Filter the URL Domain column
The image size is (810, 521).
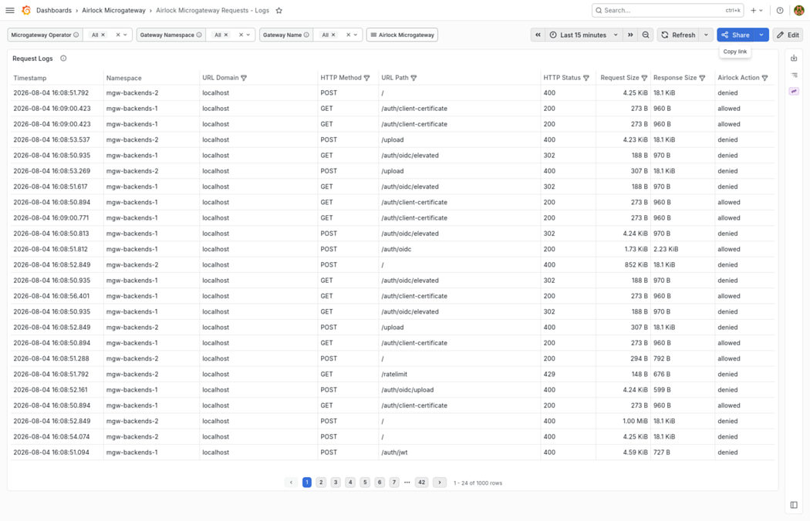[244, 78]
